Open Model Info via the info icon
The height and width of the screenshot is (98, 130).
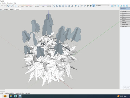[x=12, y=6]
